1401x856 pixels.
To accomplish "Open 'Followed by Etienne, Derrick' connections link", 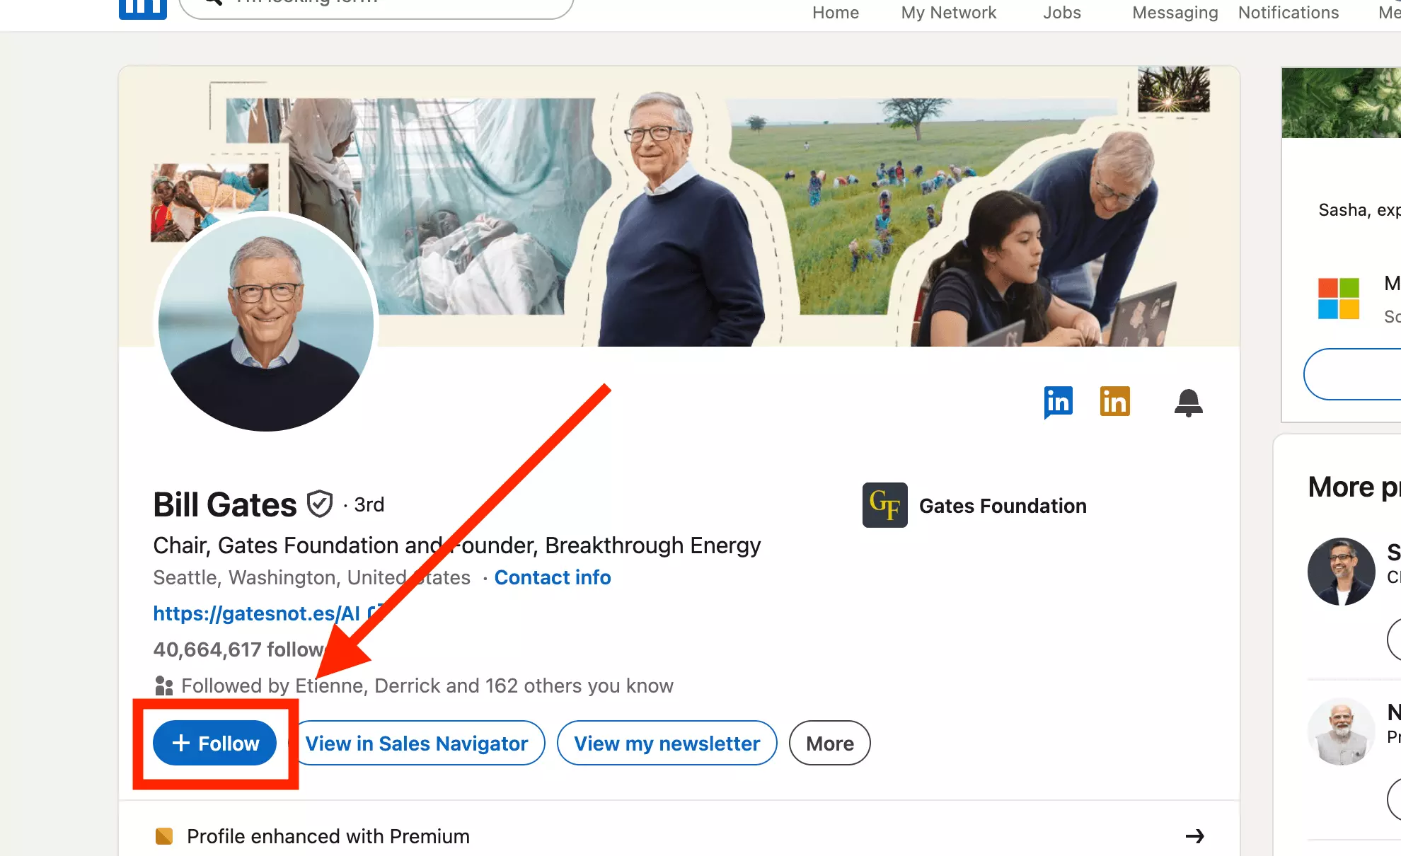I will point(427,686).
